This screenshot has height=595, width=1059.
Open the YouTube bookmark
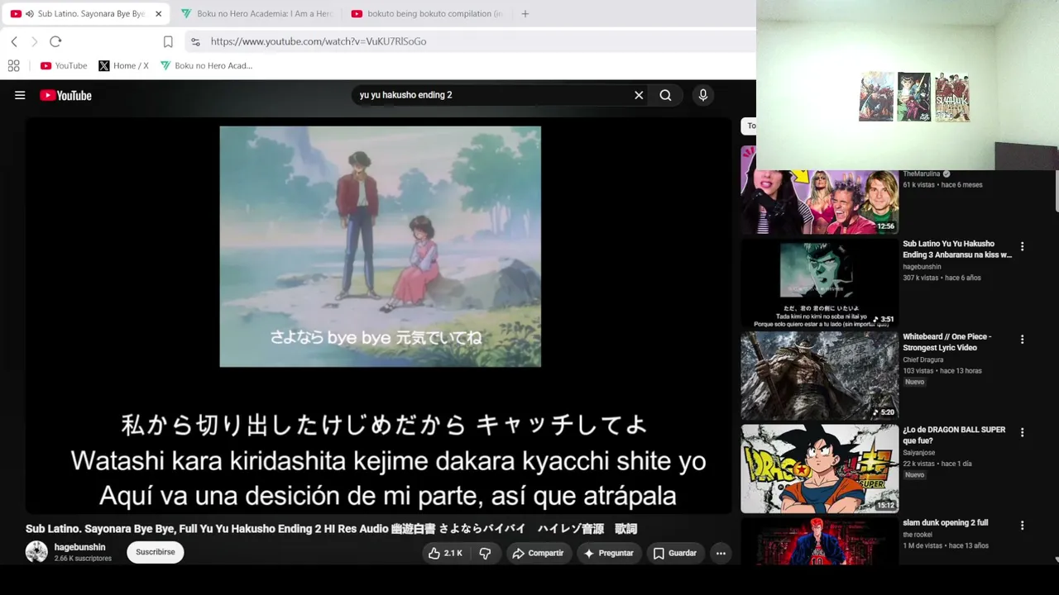(x=64, y=65)
